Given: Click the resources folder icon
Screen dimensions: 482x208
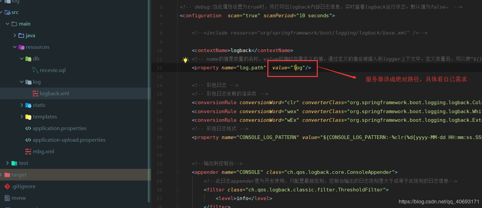Looking at the screenshot, I should [21, 47].
